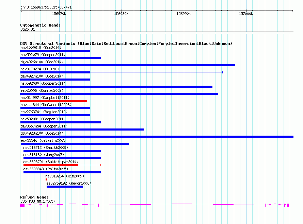Click the esv25006 (Conrad2009) variant bar
The width and height of the screenshot is (303, 224).
click(x=119, y=94)
